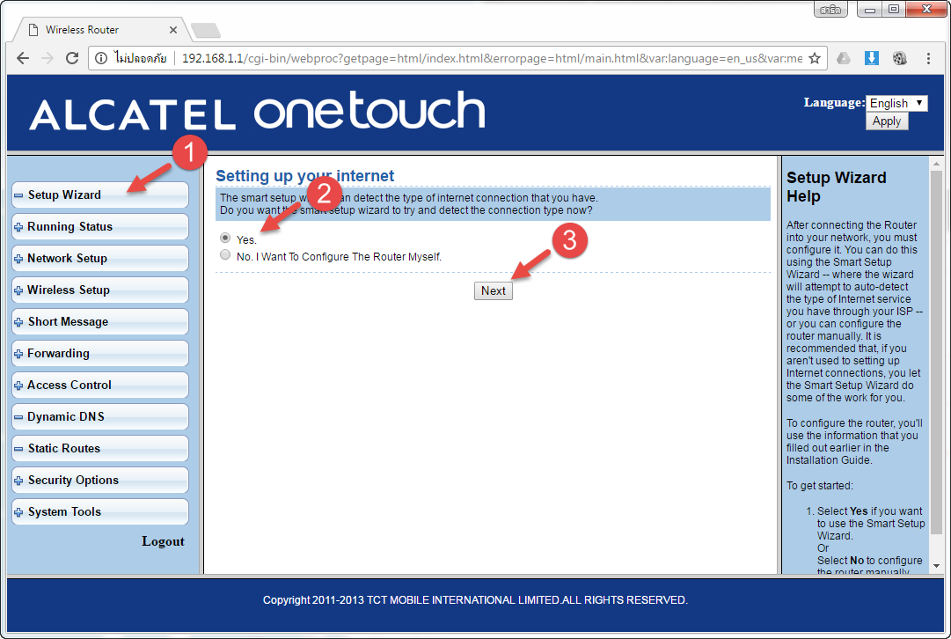Image resolution: width=951 pixels, height=639 pixels.
Task: Open a new browser tab
Action: coord(206,30)
